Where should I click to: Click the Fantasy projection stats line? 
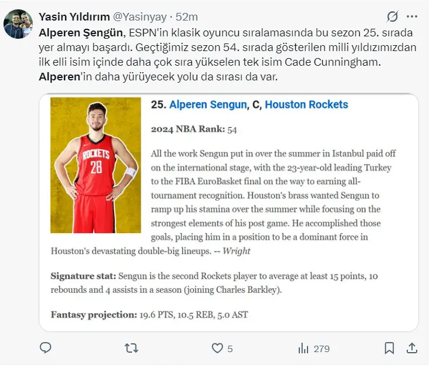click(149, 315)
